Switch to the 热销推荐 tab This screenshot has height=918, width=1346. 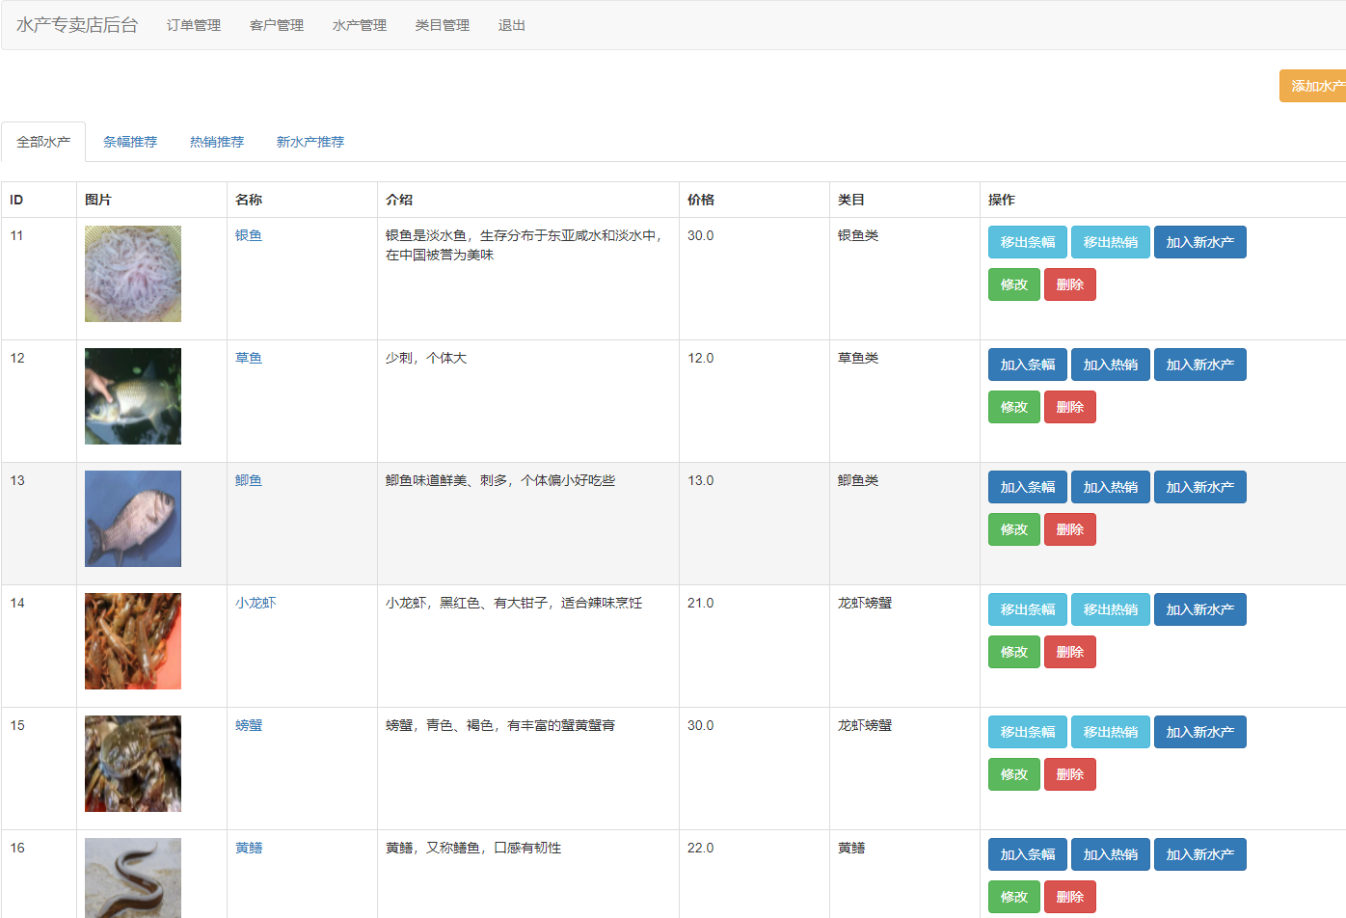[x=216, y=141]
